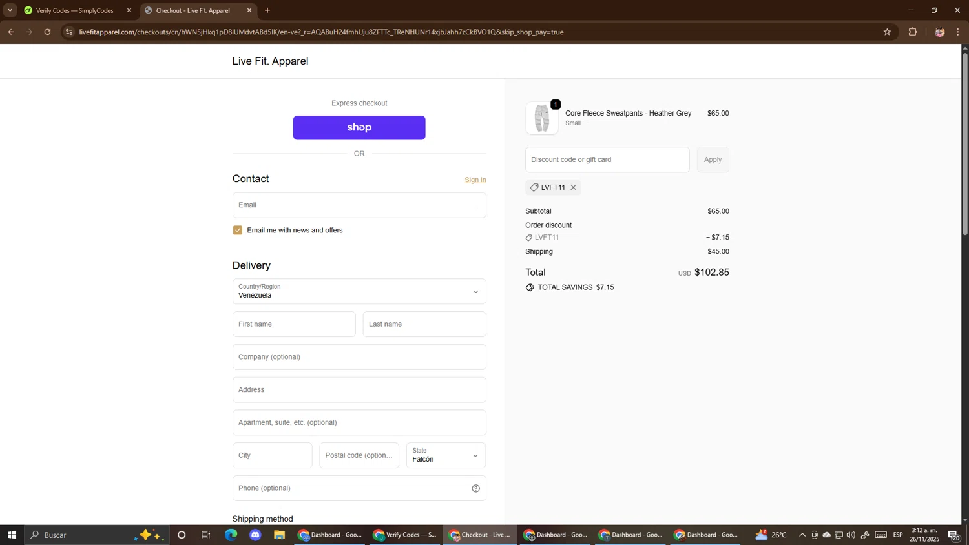Open Discord from the taskbar

pos(255,535)
